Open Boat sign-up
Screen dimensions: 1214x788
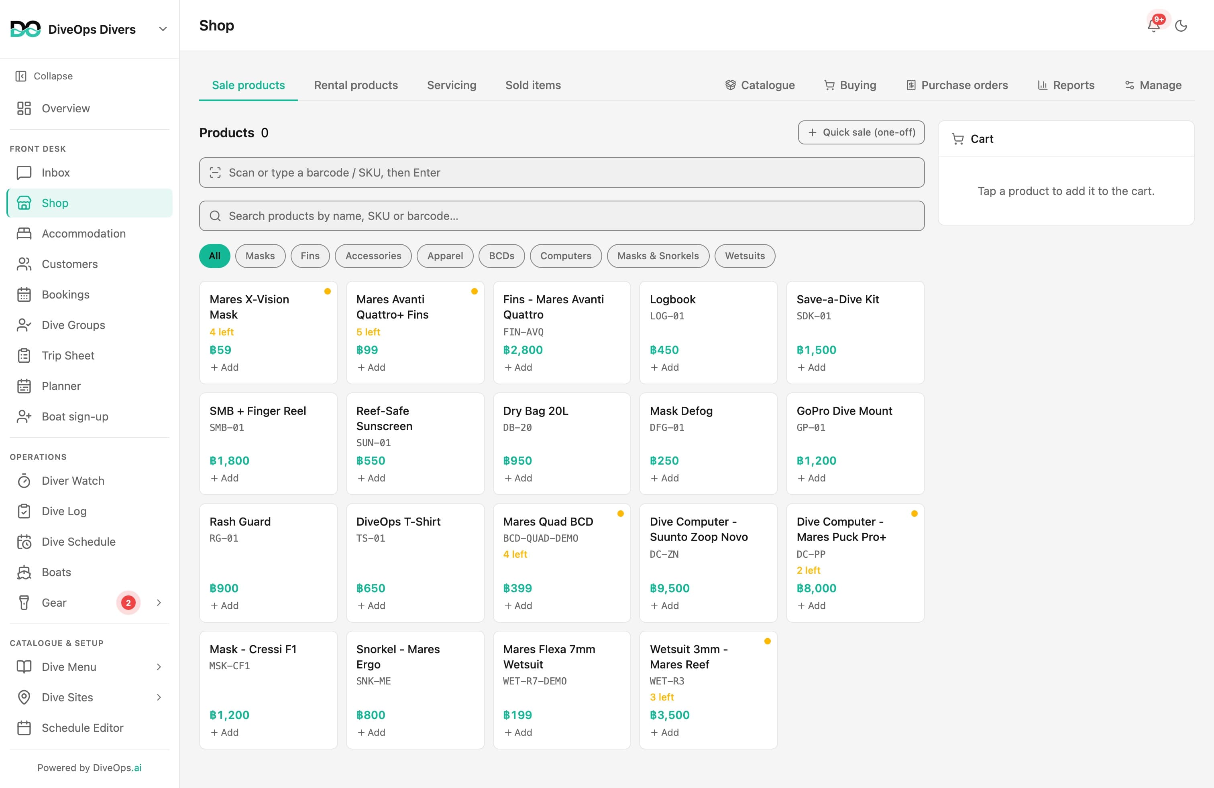(x=90, y=417)
